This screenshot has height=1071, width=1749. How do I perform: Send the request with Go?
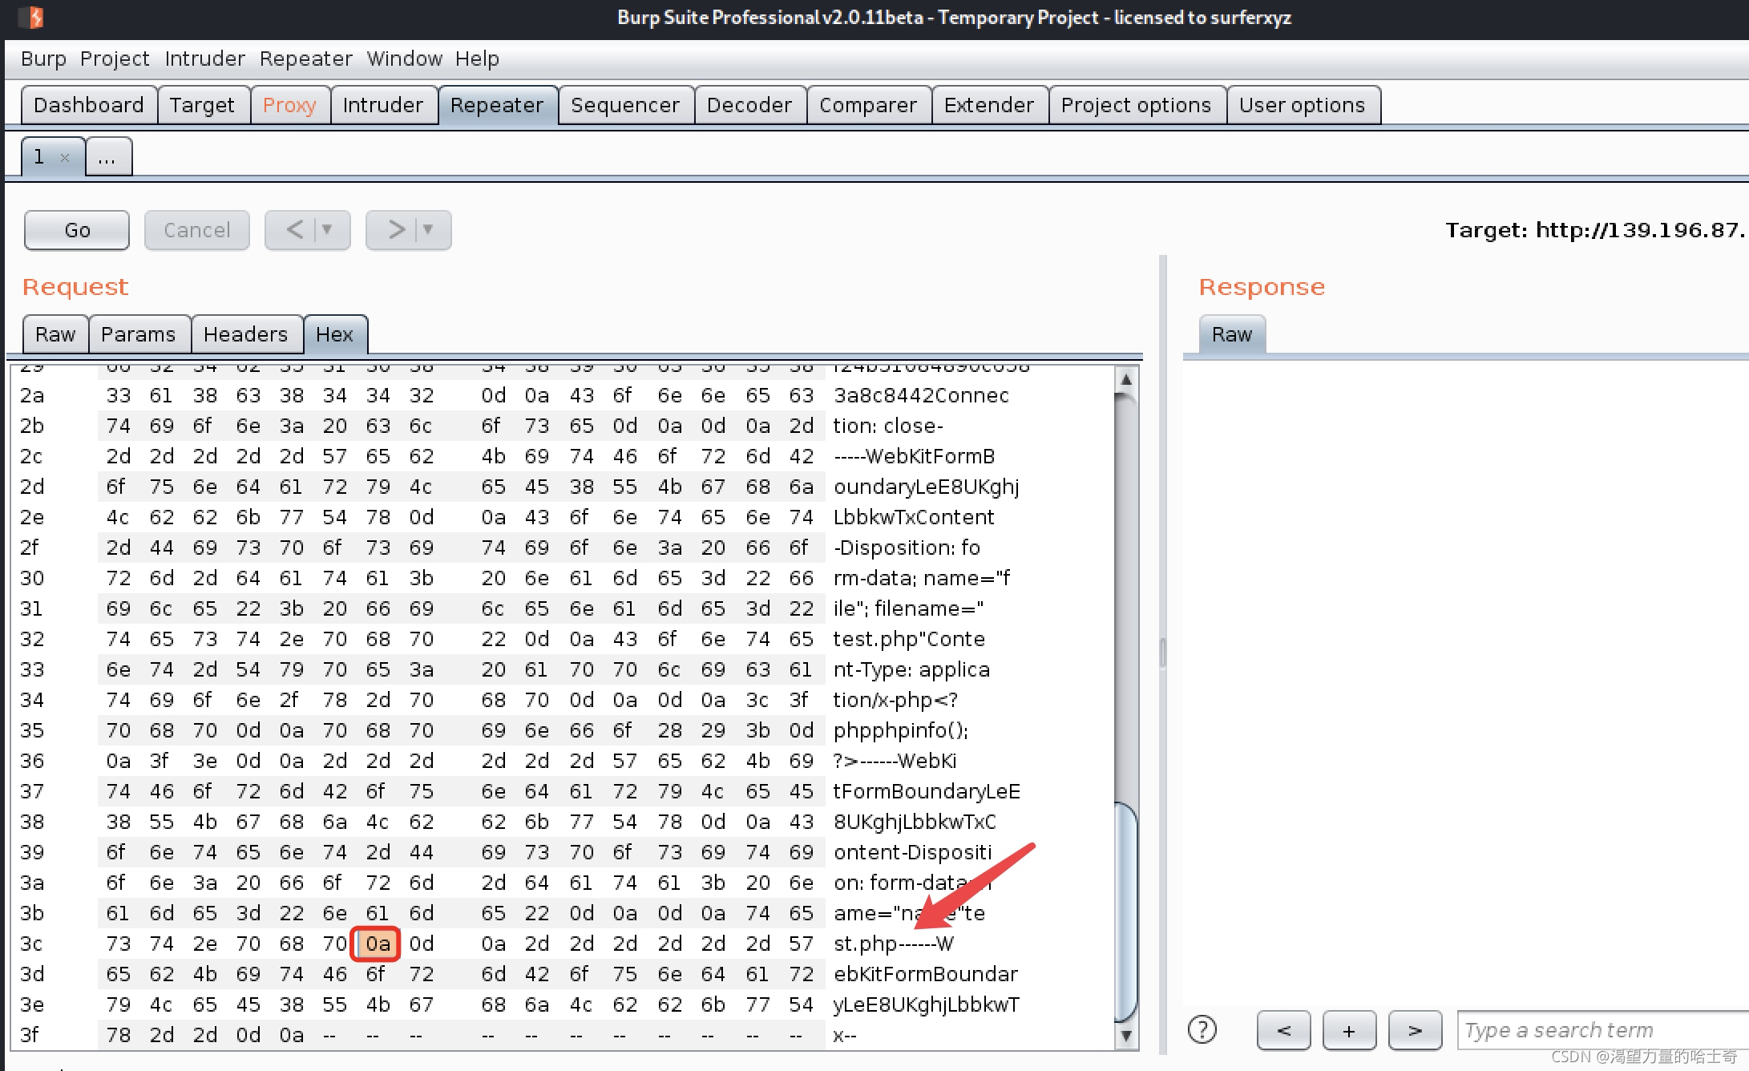coord(77,230)
